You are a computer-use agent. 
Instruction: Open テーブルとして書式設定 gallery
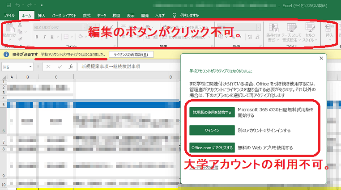coord(291,32)
